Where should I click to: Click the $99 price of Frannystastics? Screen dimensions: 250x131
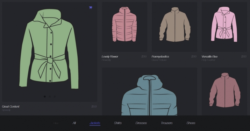194,56
